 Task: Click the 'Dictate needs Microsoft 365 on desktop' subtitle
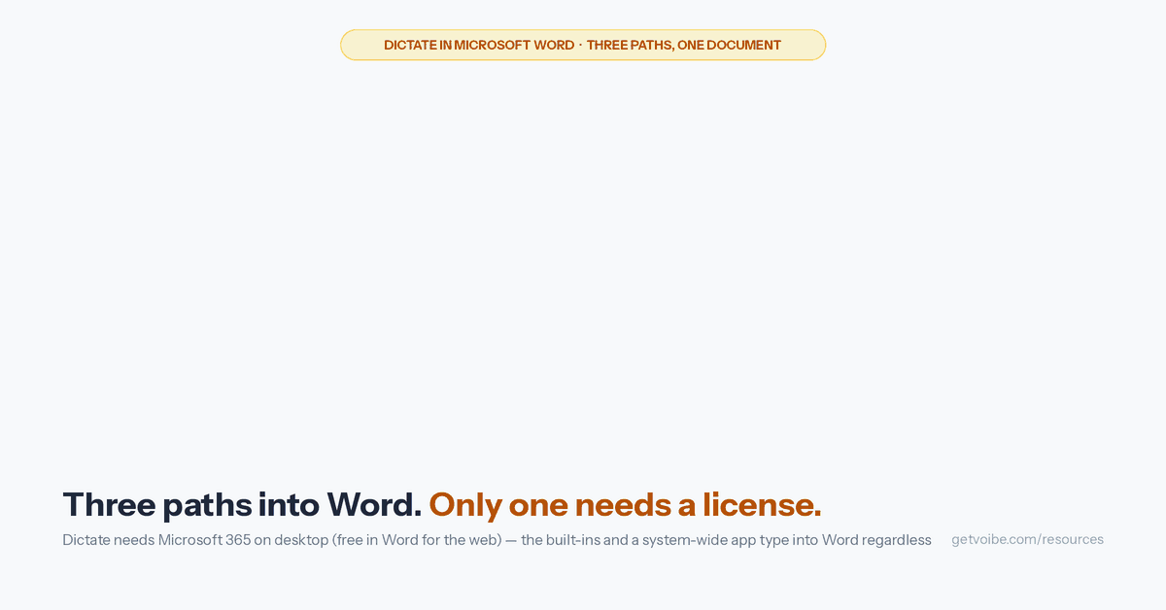[x=497, y=540]
